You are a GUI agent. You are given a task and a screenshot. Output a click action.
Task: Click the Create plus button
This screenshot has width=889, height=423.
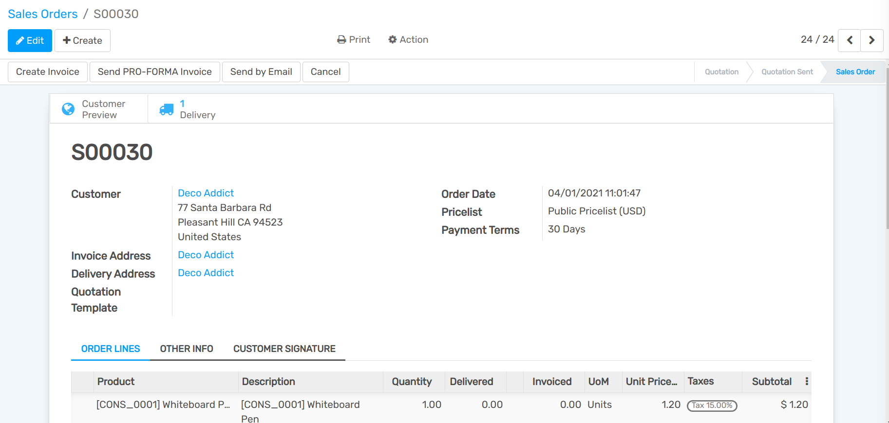pyautogui.click(x=82, y=40)
